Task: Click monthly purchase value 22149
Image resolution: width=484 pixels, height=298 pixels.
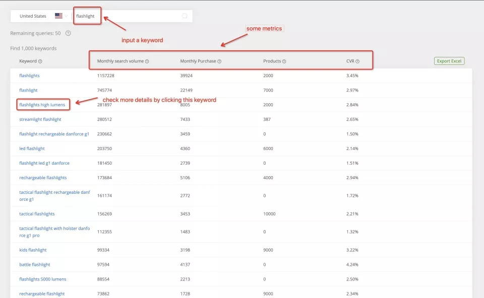Action: (x=186, y=90)
